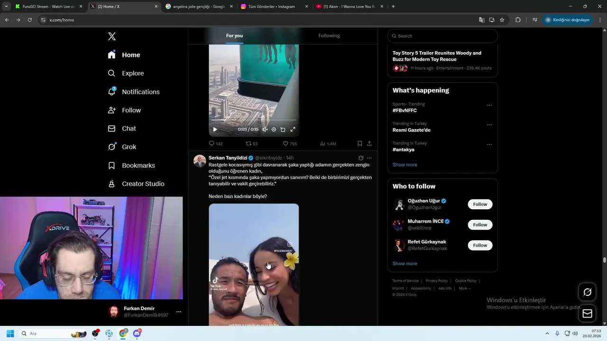Go to Home in the sidebar
The height and width of the screenshot is (341, 607).
[x=124, y=55]
